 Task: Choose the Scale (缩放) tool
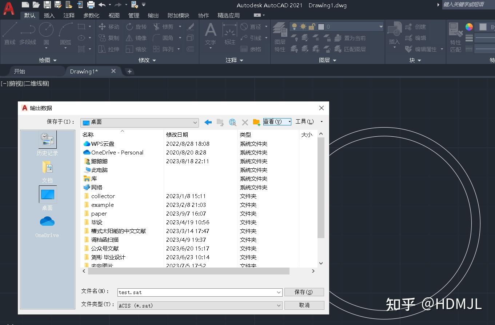tap(136, 49)
